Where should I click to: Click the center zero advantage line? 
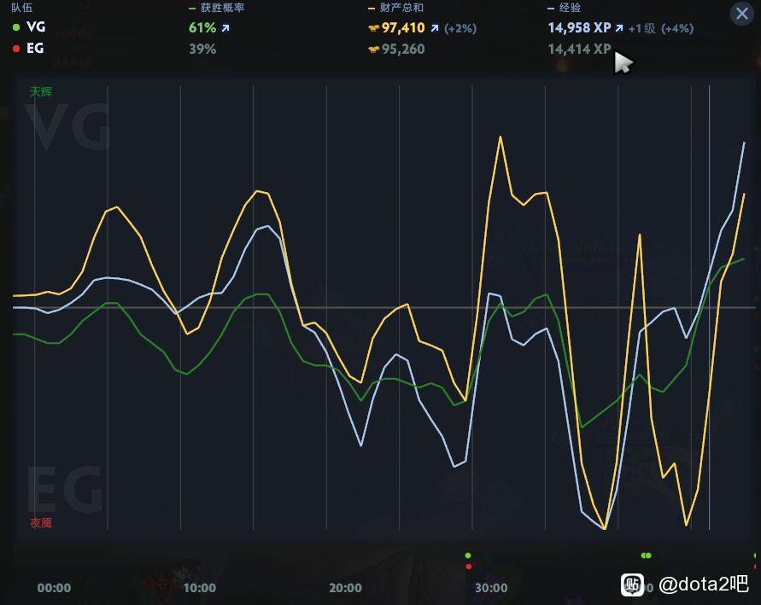pyautogui.click(x=383, y=307)
